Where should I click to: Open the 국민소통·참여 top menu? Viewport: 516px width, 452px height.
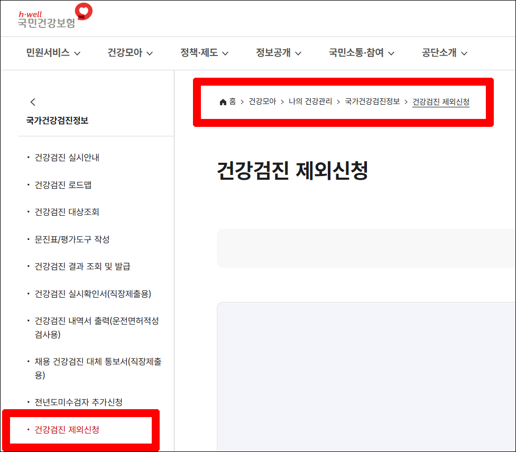click(x=356, y=53)
